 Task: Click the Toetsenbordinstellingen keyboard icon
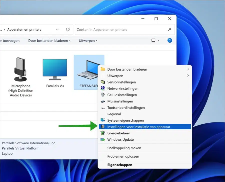(102, 108)
